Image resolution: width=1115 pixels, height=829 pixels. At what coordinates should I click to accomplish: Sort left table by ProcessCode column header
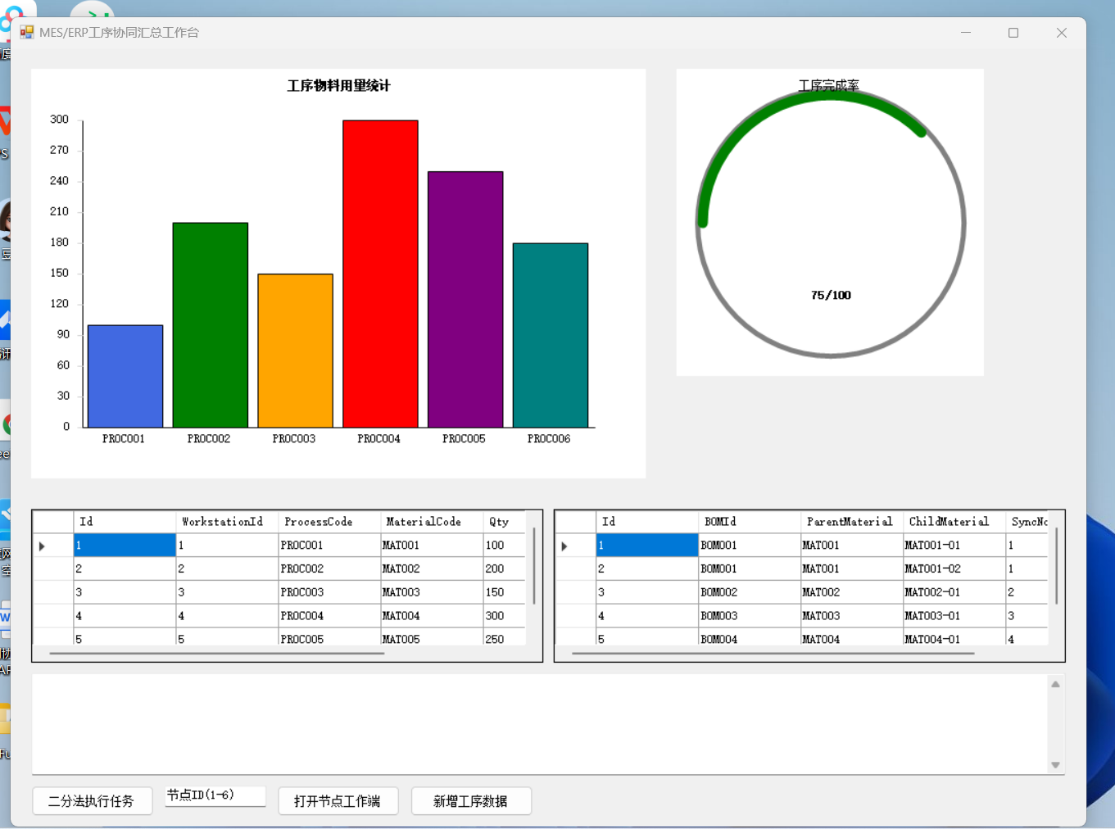click(329, 522)
